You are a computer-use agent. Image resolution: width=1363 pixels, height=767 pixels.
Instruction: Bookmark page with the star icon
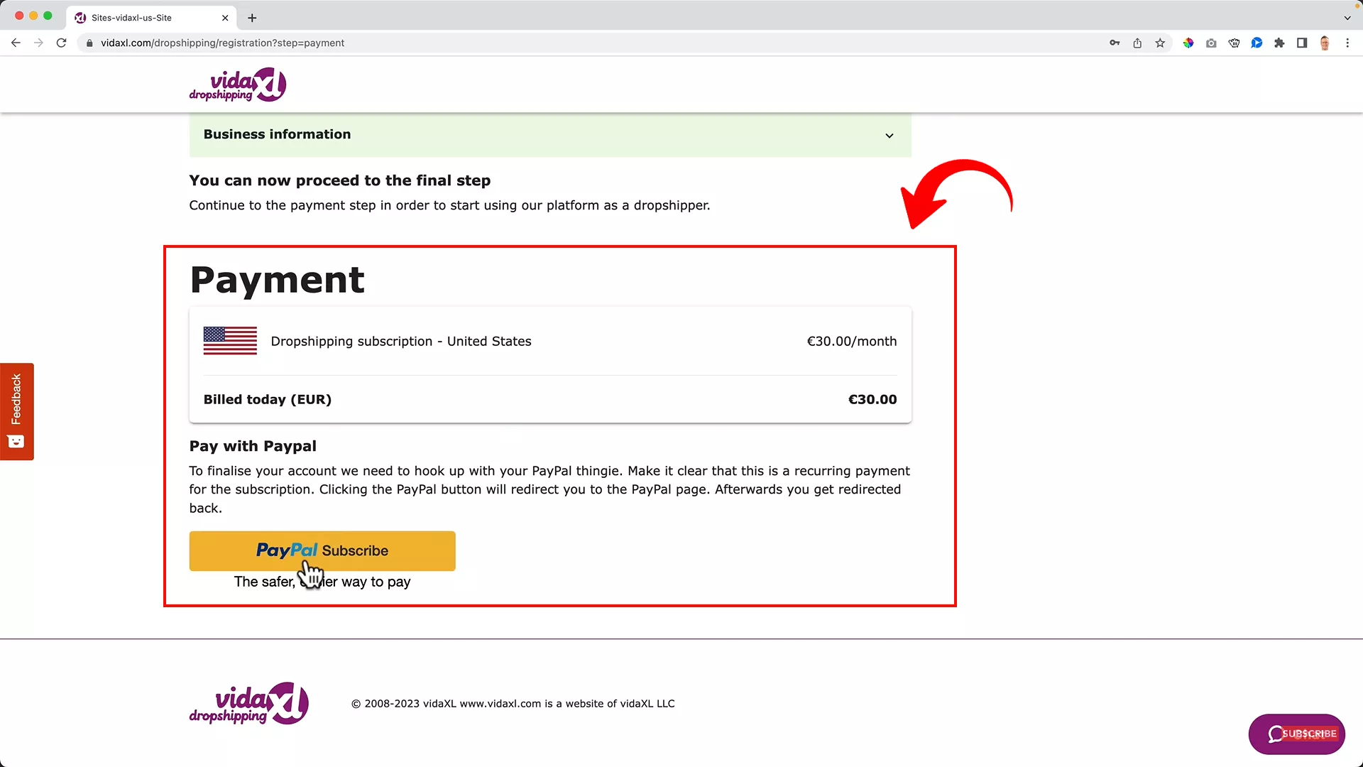pyautogui.click(x=1160, y=43)
